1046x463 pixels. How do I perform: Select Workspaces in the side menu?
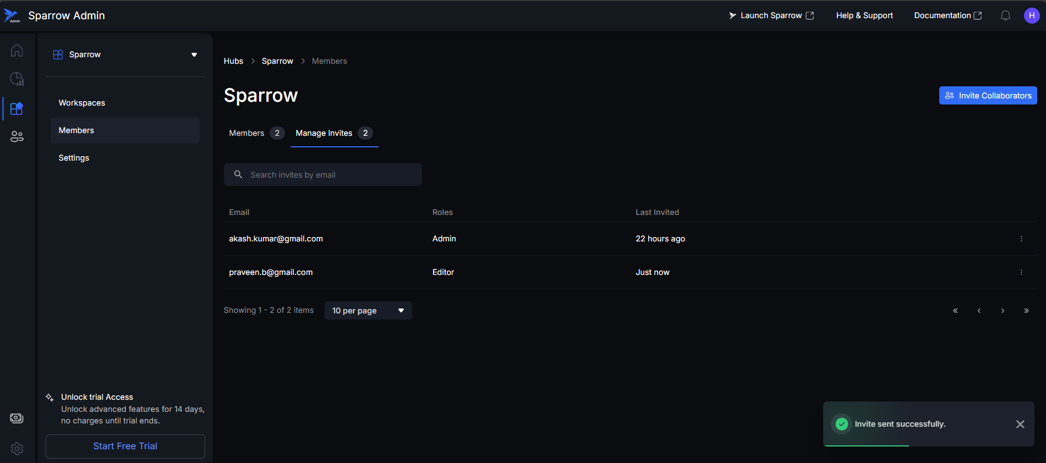[x=82, y=103]
